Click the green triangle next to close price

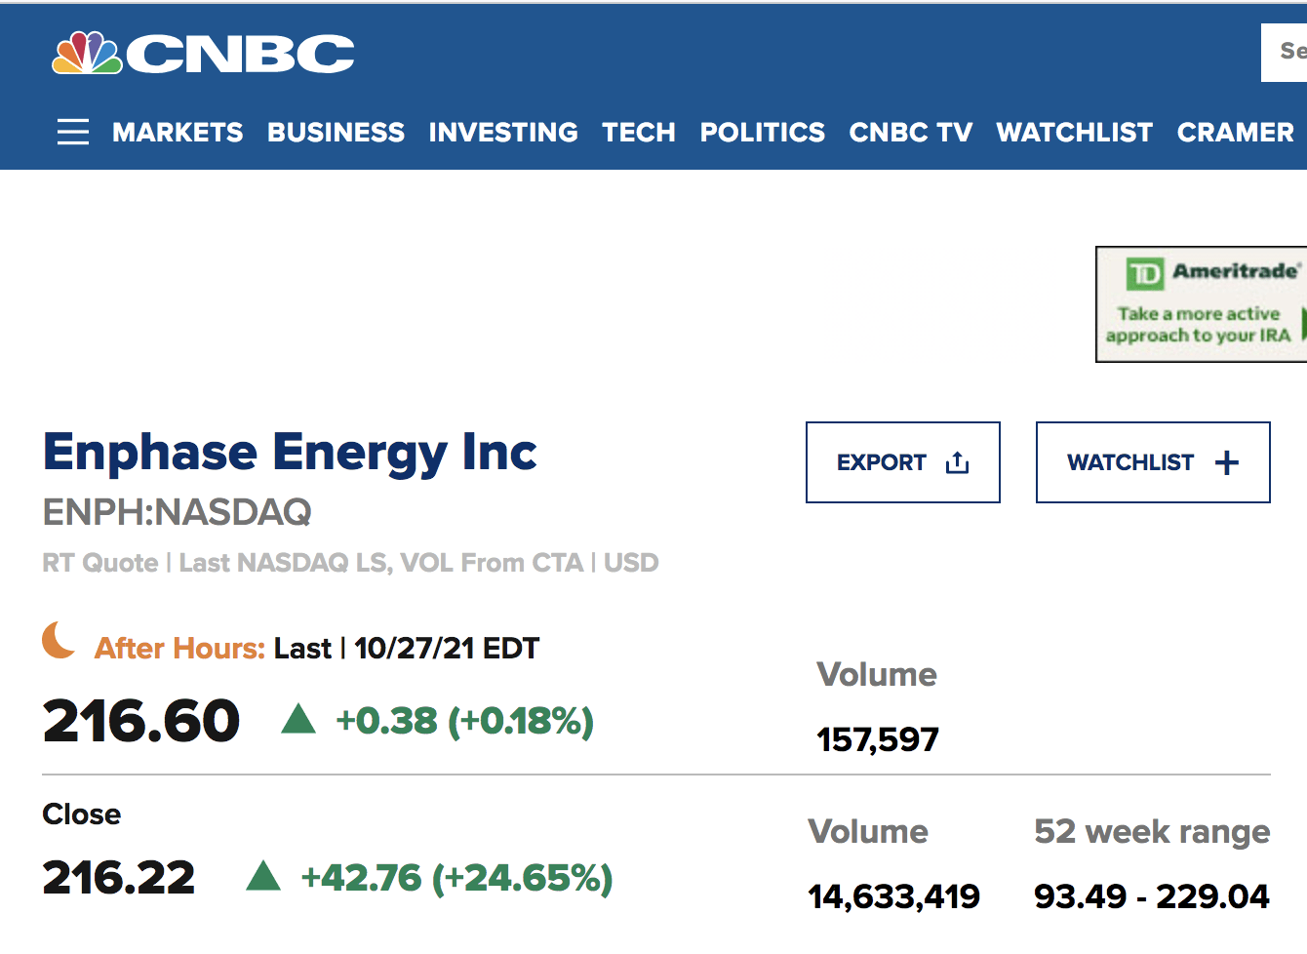tap(263, 876)
